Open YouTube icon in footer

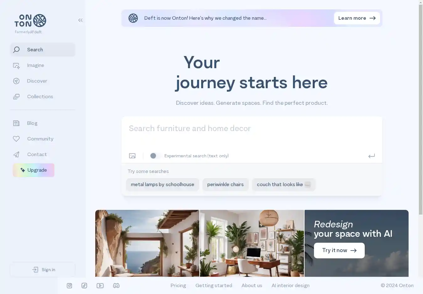pos(100,286)
